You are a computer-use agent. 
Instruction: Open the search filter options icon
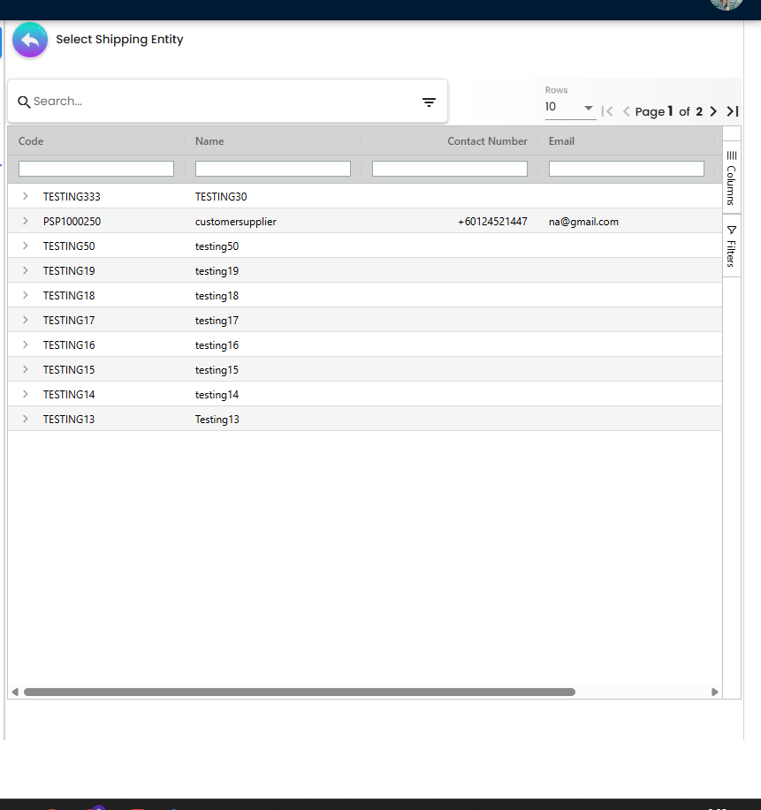[429, 102]
